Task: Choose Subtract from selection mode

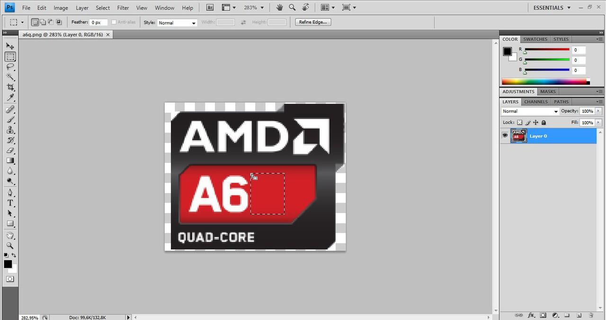Action: [51, 22]
